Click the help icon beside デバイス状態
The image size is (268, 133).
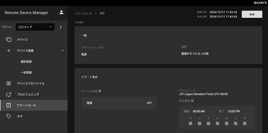[x=100, y=91]
